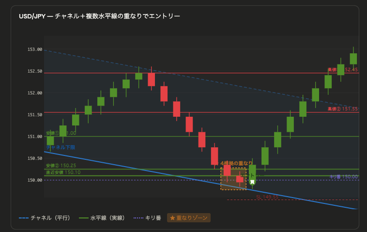
Task: Click the 150.50 price axis tick
Action: point(35,158)
